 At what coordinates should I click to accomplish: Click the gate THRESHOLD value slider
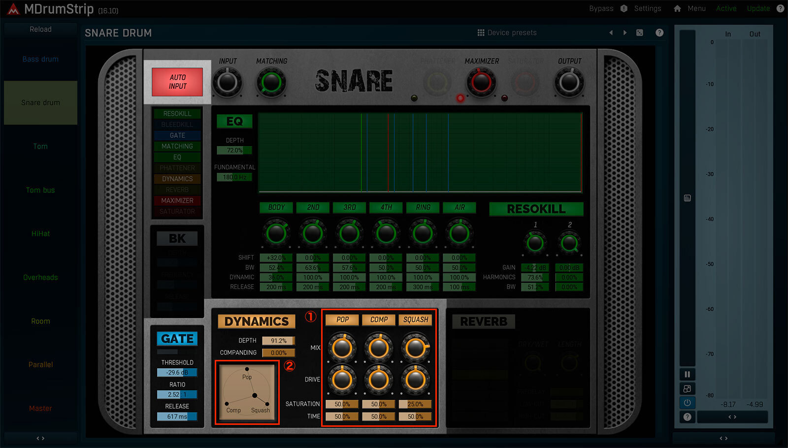coord(177,373)
